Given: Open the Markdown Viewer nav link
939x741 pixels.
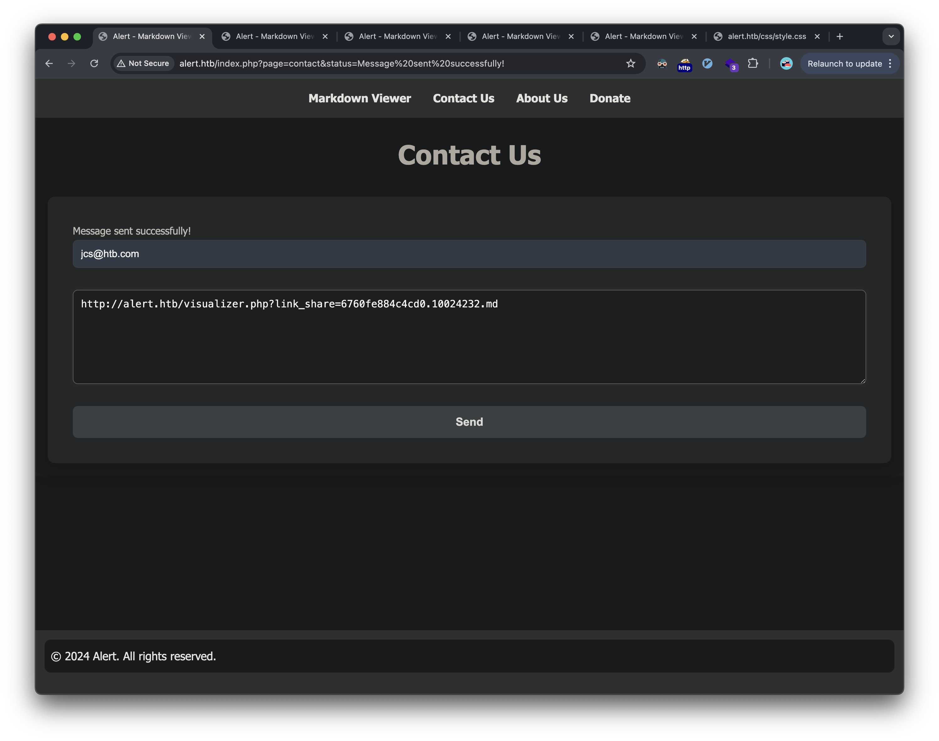Looking at the screenshot, I should coord(359,99).
